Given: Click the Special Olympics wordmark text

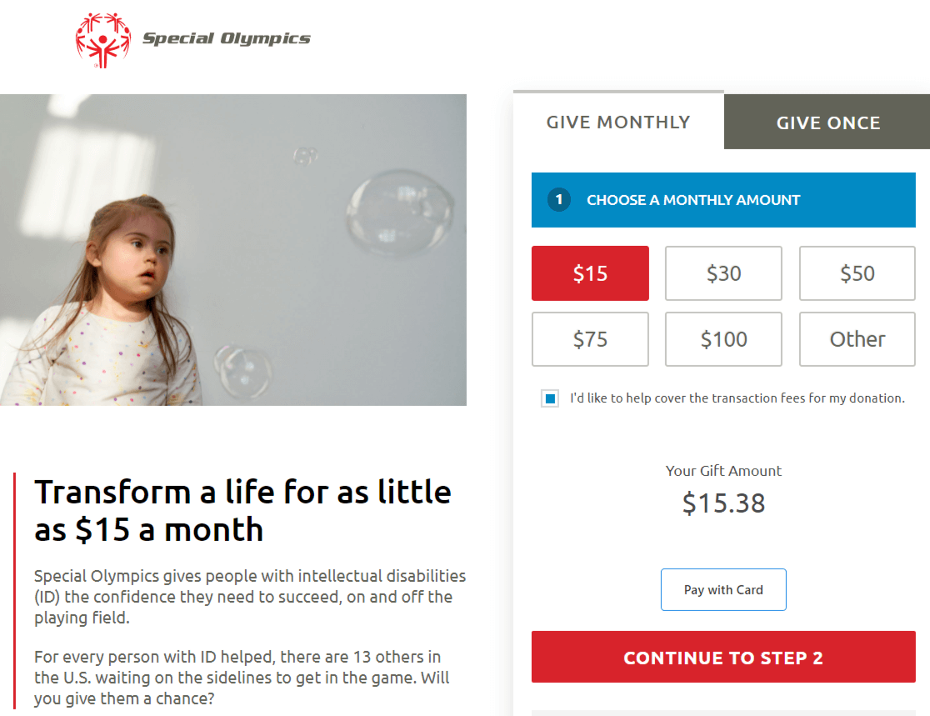Looking at the screenshot, I should pos(226,38).
